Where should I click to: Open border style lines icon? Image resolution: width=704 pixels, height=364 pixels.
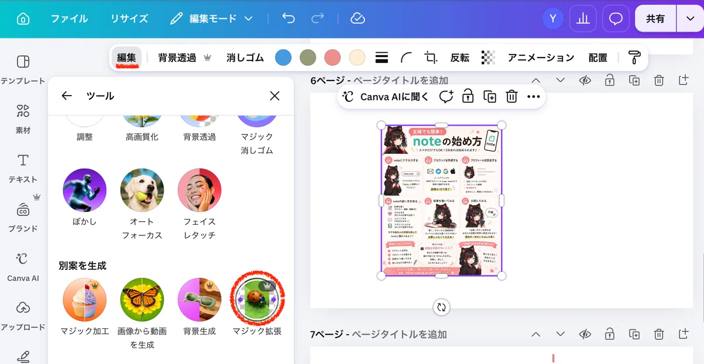click(382, 58)
